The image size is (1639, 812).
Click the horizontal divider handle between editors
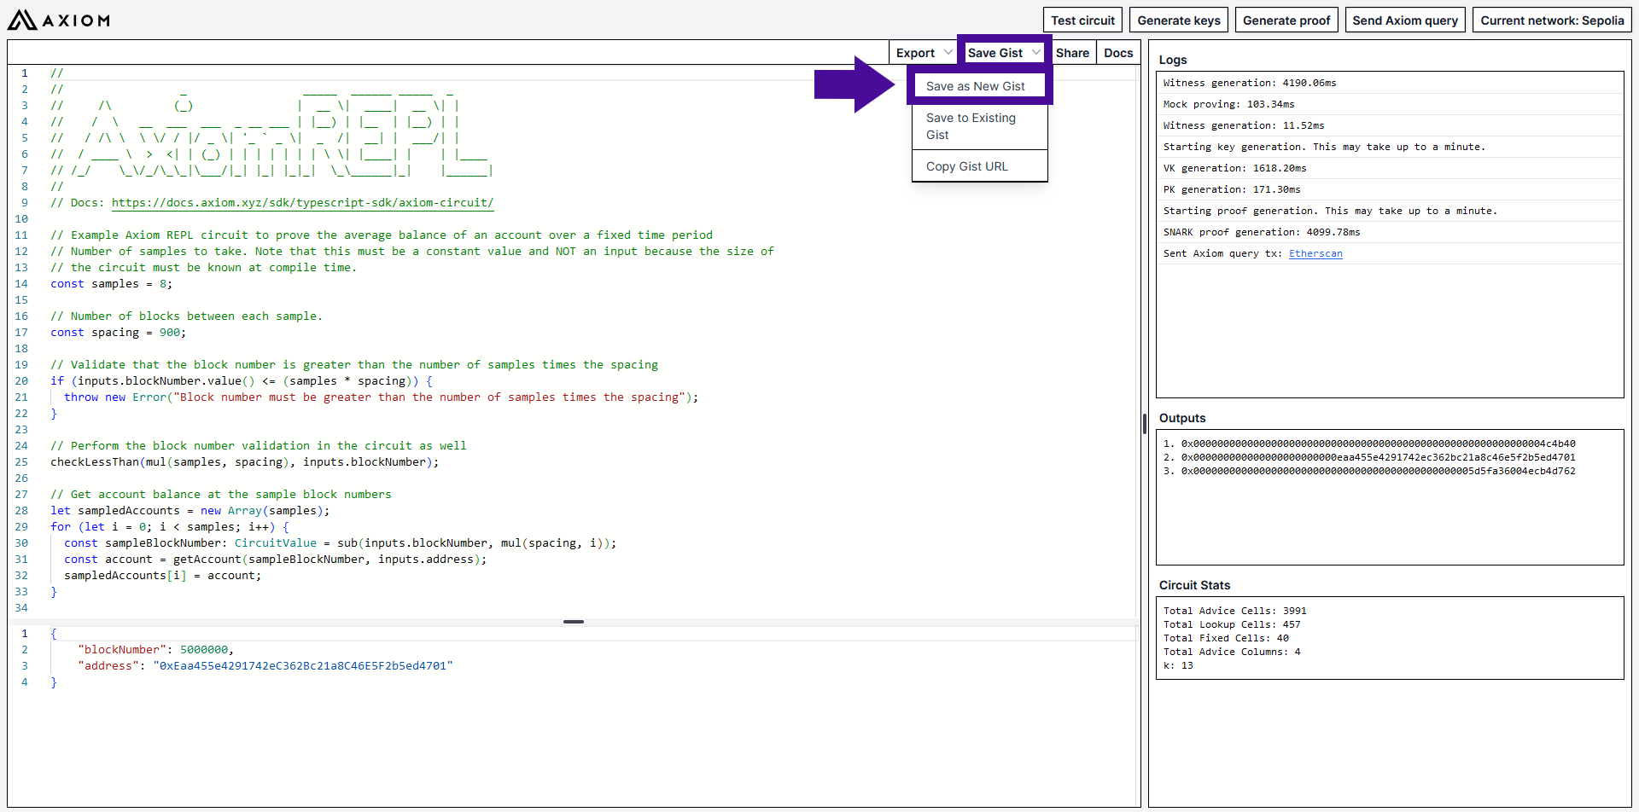click(x=574, y=622)
